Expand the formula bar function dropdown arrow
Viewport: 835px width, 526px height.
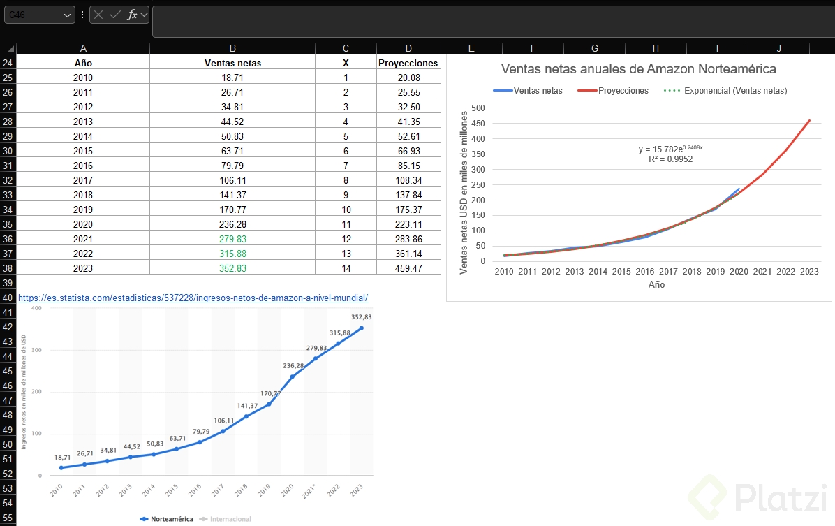click(144, 15)
